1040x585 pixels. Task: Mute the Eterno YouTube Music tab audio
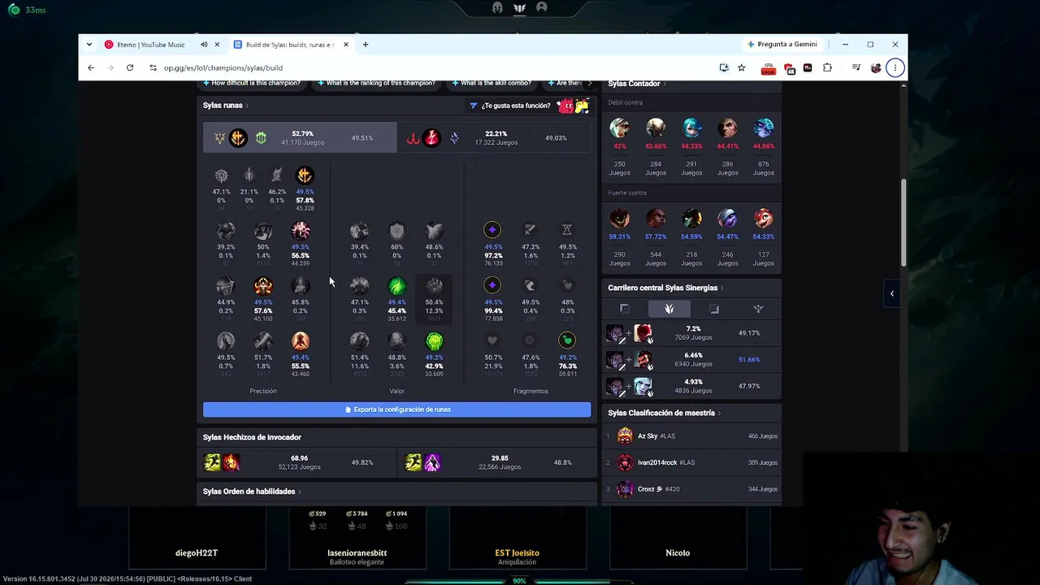click(204, 45)
